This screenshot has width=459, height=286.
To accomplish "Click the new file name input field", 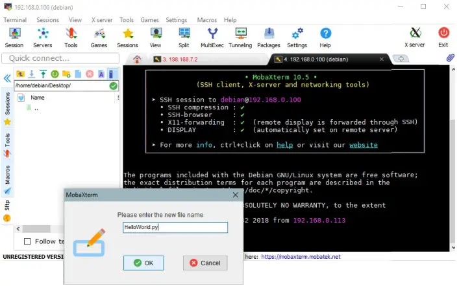I will click(x=175, y=227).
